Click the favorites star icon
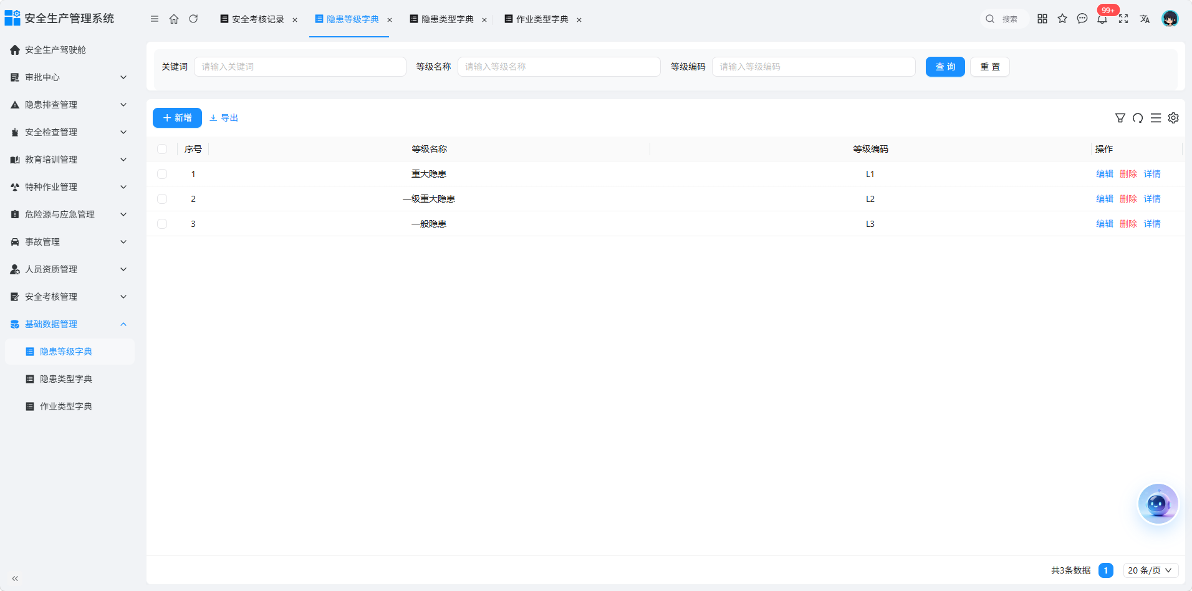 point(1062,19)
